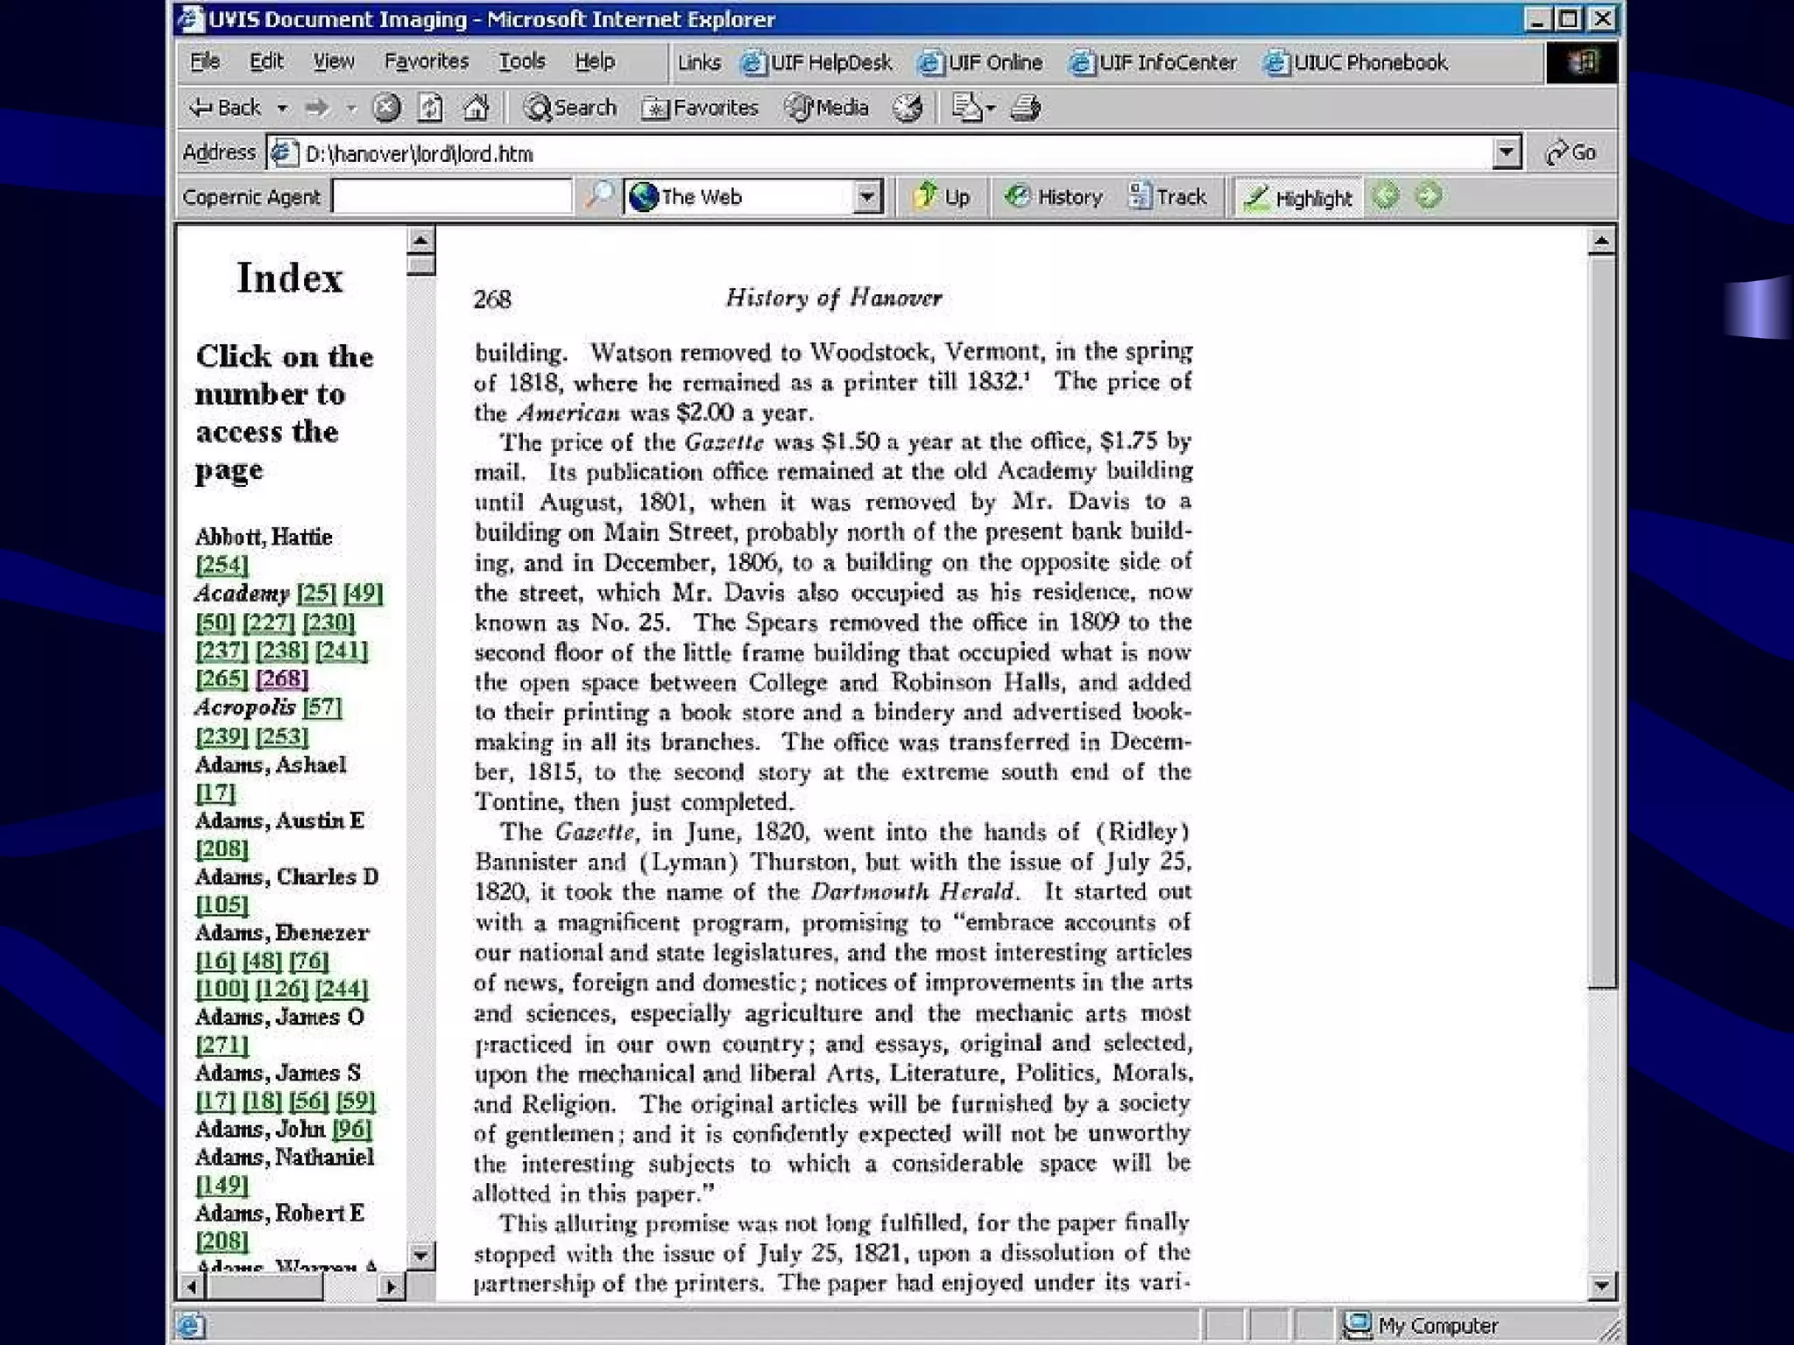Click the Refresh page icon
This screenshot has width=1794, height=1345.
(x=430, y=108)
